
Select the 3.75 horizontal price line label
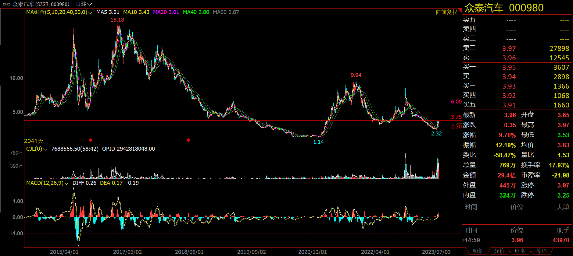456,117
